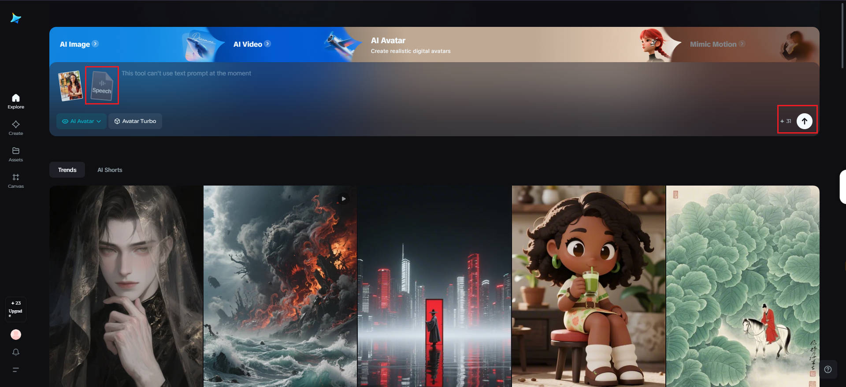
Task: Open the help question mark button
Action: 828,370
